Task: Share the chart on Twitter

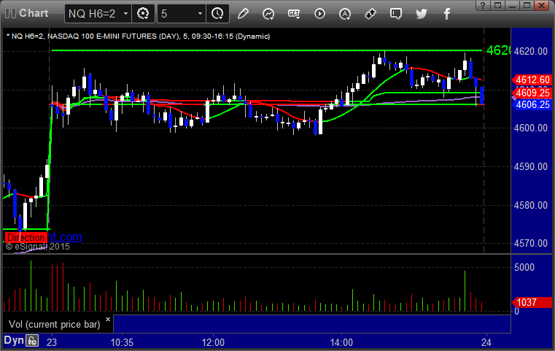Action: 422,14
